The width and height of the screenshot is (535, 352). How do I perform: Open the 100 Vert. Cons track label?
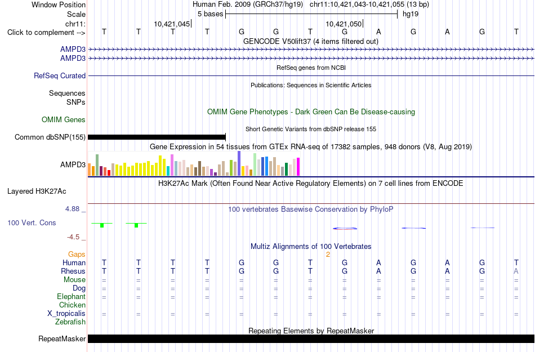coord(32,222)
